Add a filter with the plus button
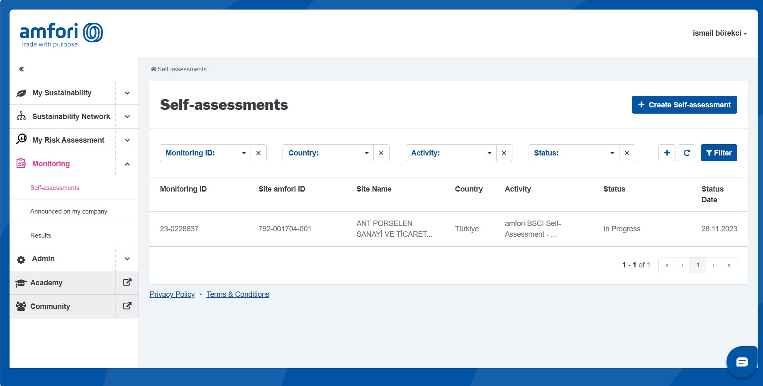The width and height of the screenshot is (763, 386). (x=667, y=153)
